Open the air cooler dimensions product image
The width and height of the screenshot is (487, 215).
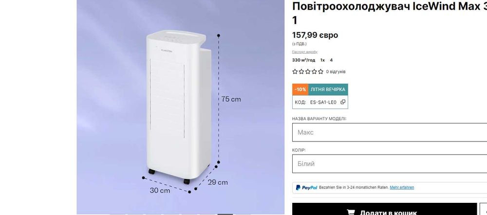tap(181, 107)
